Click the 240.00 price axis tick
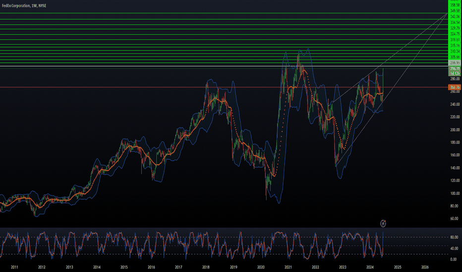Viewport: 462px width, 272px height. [455, 104]
